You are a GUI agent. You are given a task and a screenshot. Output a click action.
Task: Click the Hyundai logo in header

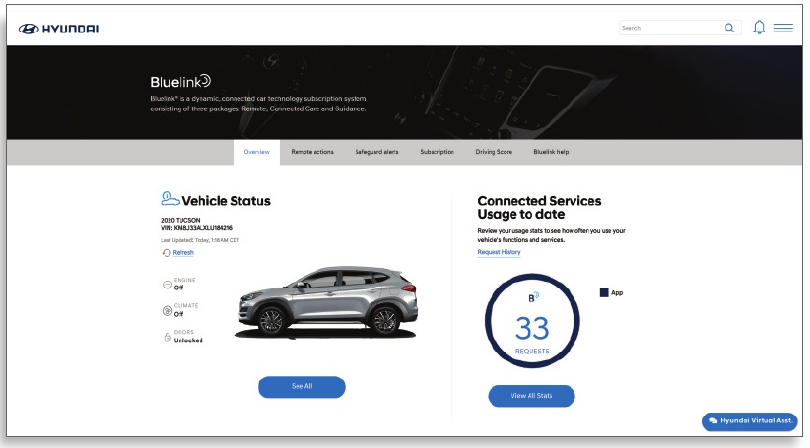point(58,29)
